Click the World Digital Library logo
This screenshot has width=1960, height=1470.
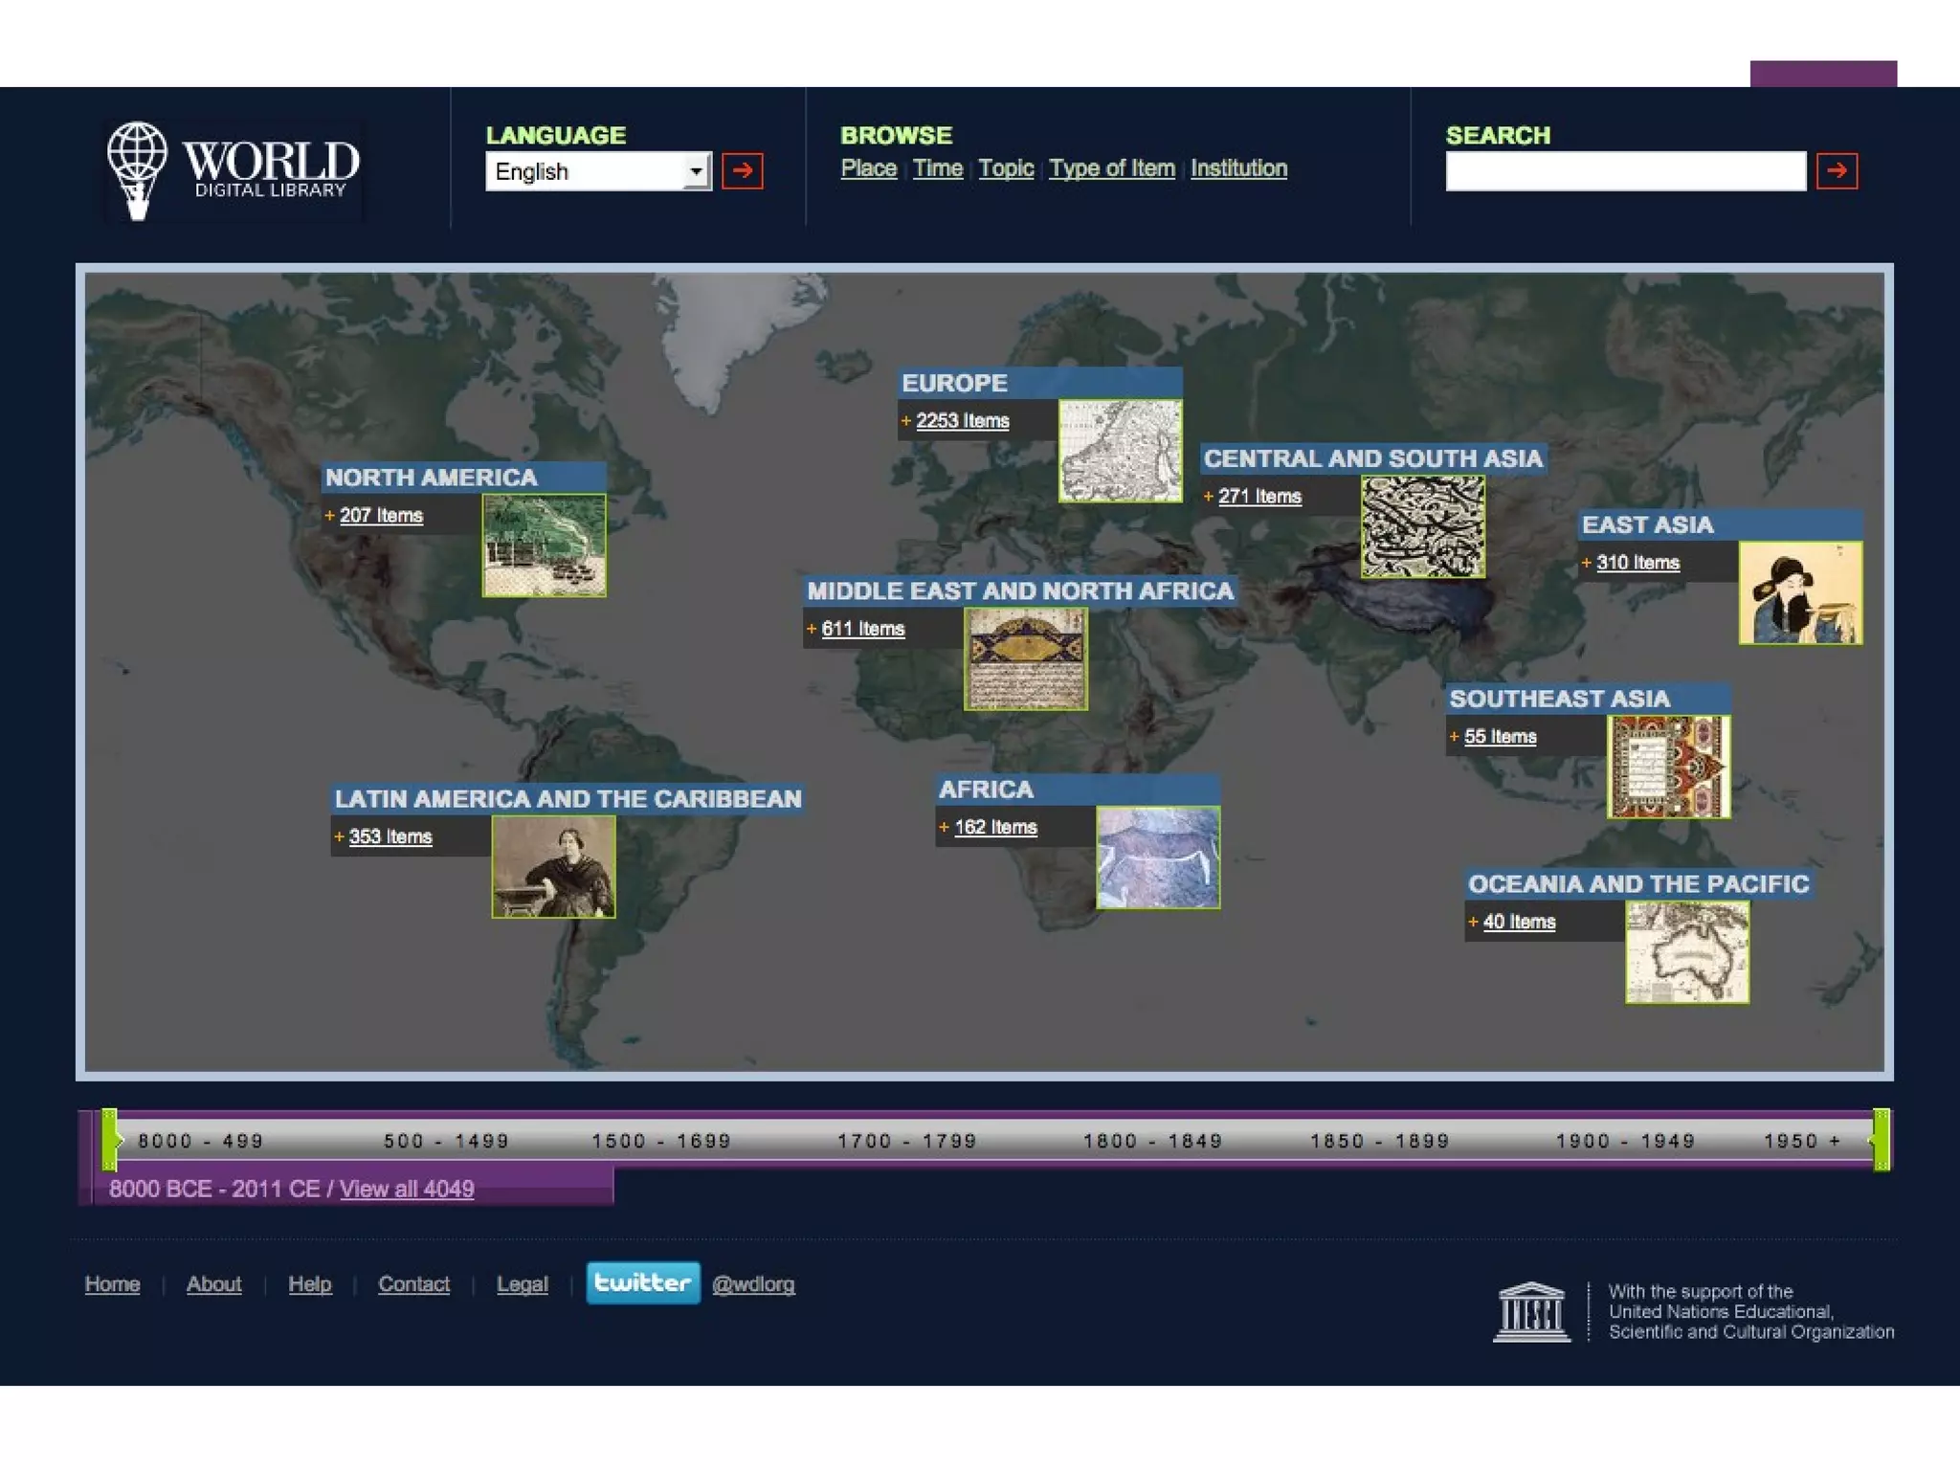pos(234,170)
